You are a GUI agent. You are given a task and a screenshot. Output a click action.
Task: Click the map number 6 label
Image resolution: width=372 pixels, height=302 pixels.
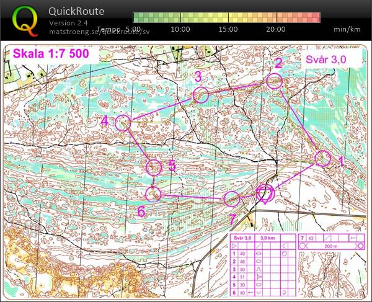pos(141,211)
